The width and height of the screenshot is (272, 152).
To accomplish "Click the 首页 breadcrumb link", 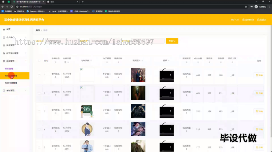I will point(38,30).
